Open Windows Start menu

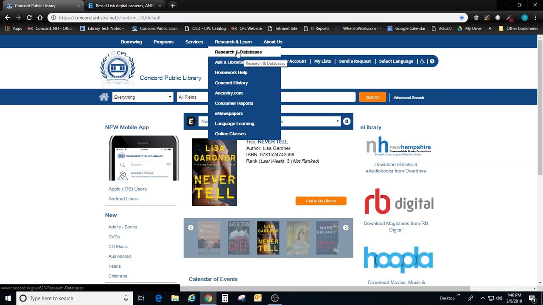click(8, 298)
